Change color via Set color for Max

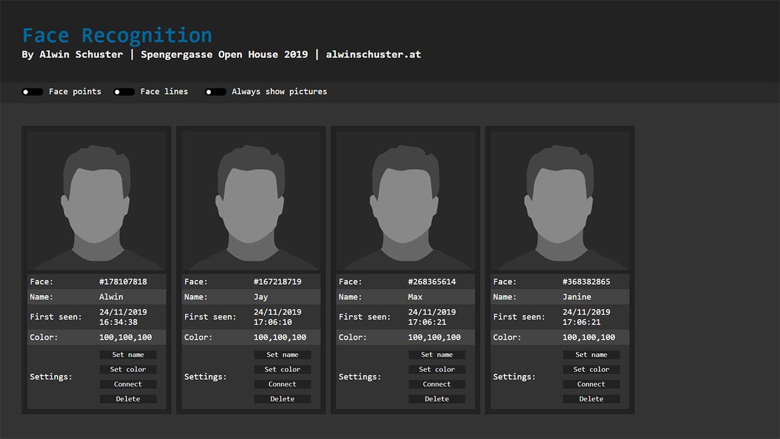pyautogui.click(x=437, y=369)
